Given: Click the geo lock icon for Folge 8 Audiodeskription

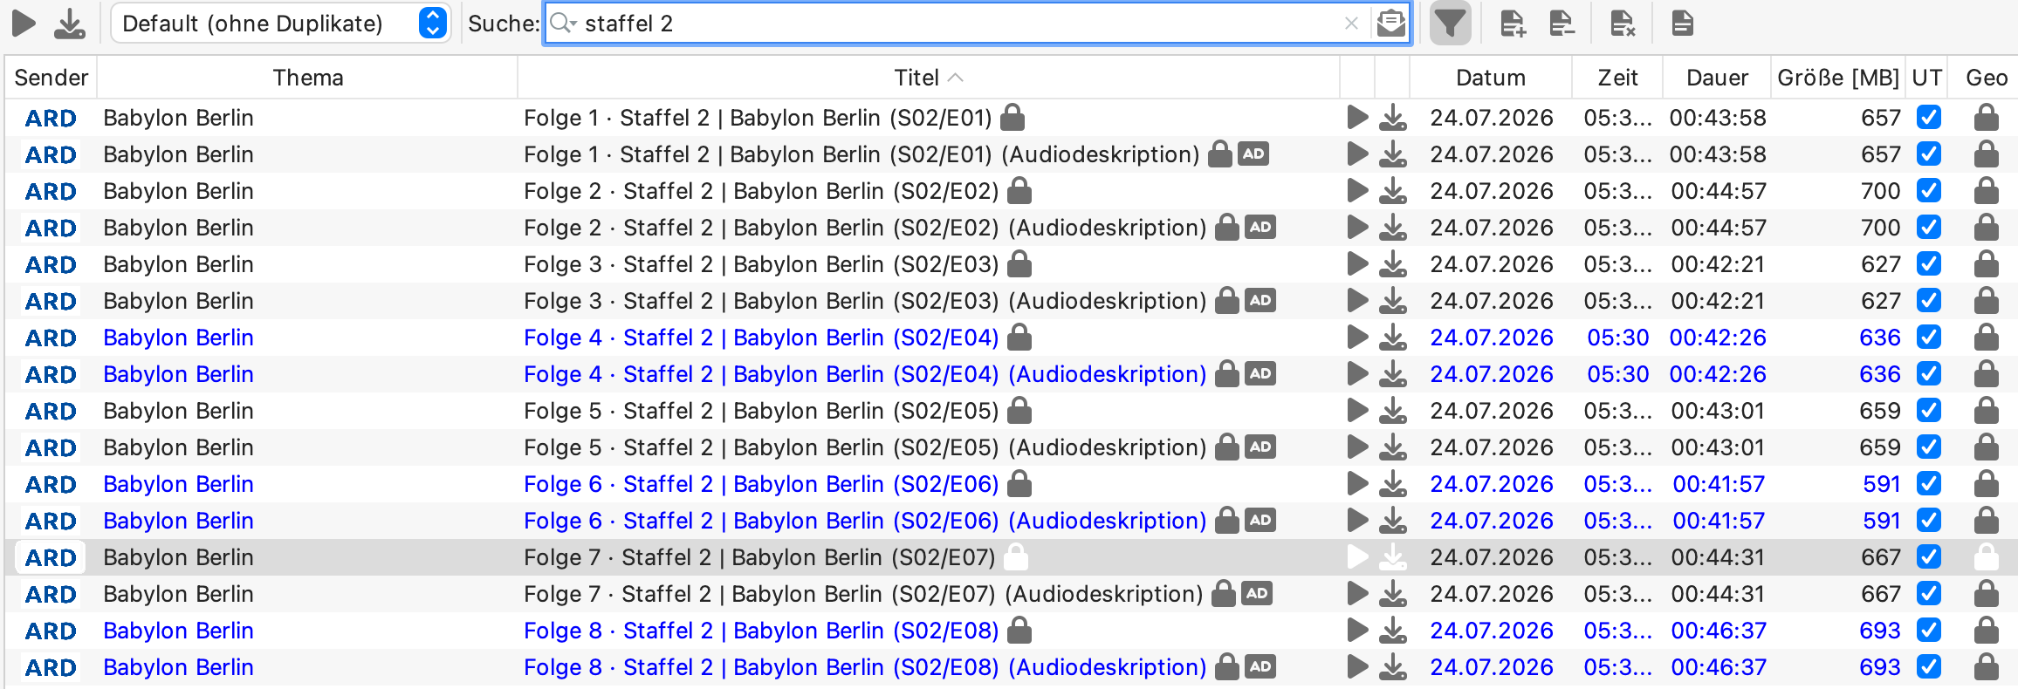Looking at the screenshot, I should coord(1987,666).
